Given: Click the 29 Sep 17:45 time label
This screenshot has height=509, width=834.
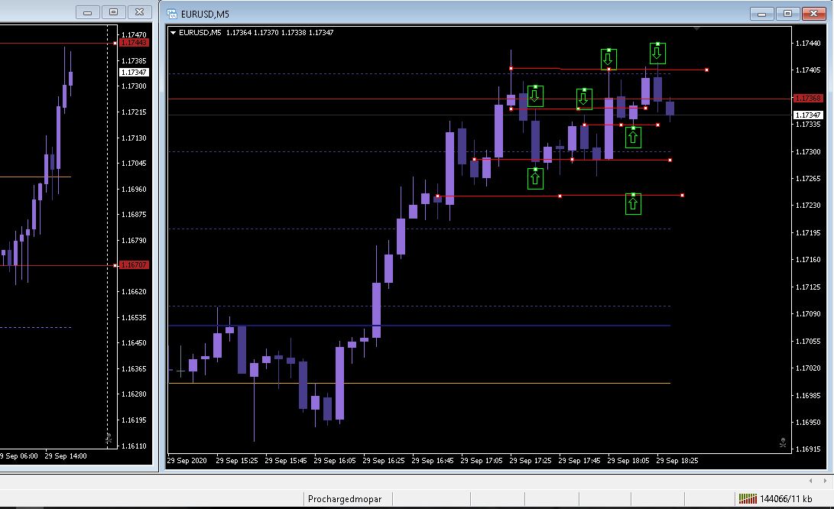Looking at the screenshot, I should (x=579, y=461).
